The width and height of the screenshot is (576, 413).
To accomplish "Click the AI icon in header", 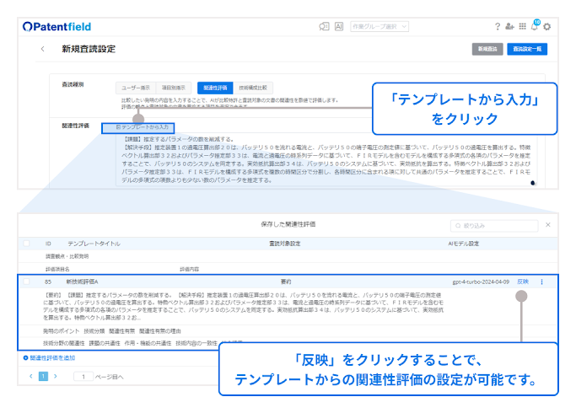I will click(x=339, y=27).
